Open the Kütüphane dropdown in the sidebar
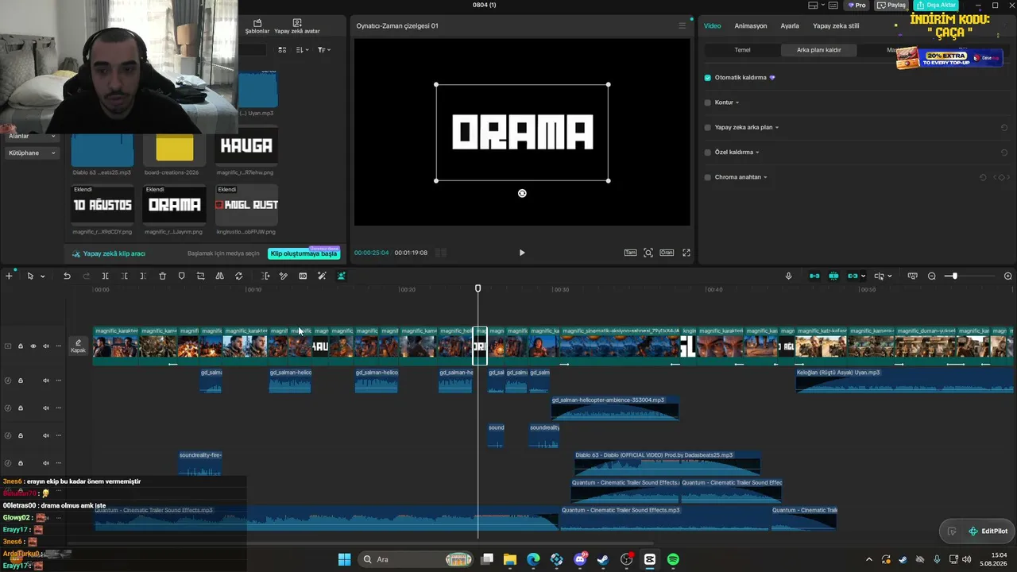1017x572 pixels. pyautogui.click(x=32, y=153)
